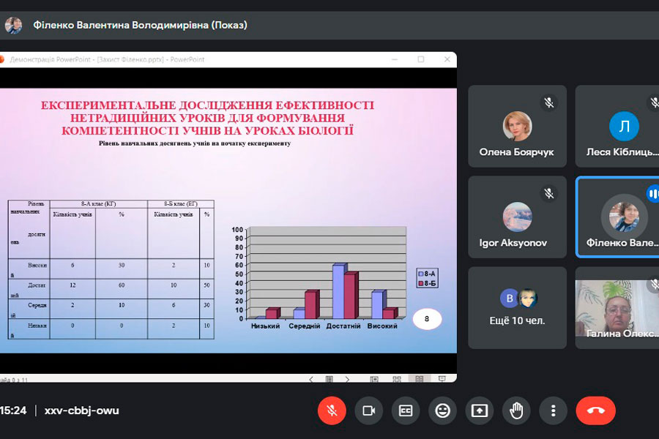Go to the previous slide arrow
Viewport: 659px width, 439px height.
pos(311,379)
